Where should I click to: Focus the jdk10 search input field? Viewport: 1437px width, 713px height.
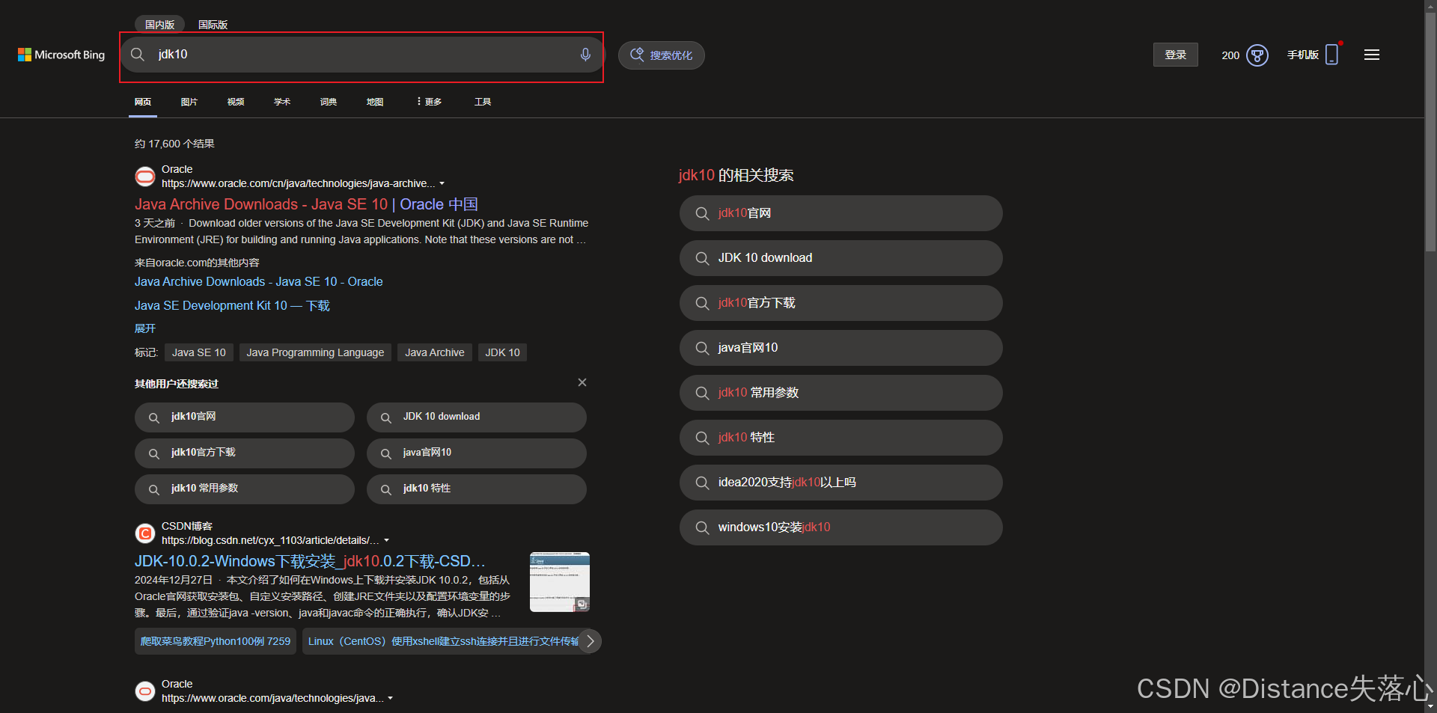363,55
